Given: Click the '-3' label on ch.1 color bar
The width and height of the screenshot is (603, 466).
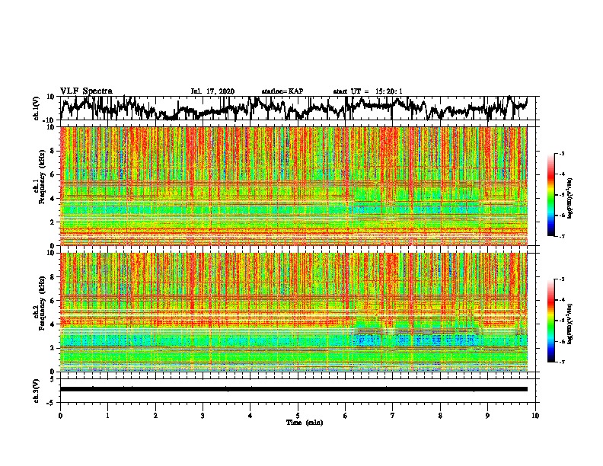Looking at the screenshot, I should coord(562,153).
